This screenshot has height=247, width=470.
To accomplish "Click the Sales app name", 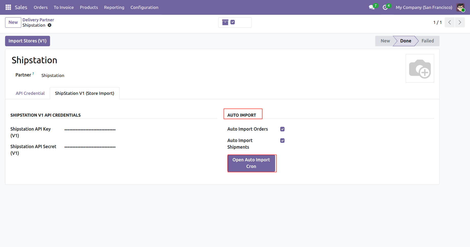I will tap(21, 7).
